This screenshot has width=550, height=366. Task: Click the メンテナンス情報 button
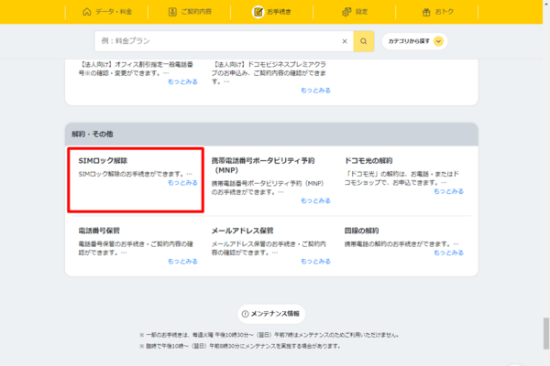[x=271, y=314]
